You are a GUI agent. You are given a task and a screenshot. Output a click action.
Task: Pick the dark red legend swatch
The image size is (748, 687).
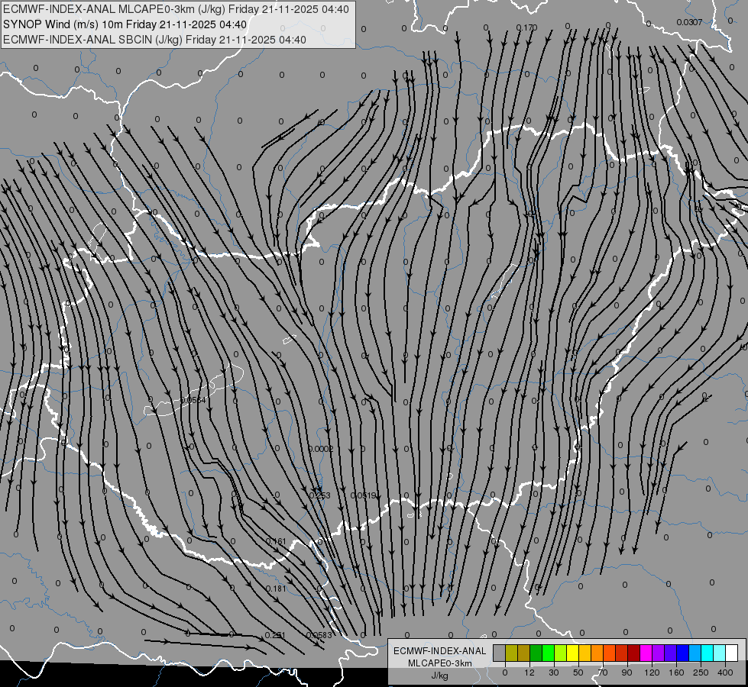click(634, 653)
